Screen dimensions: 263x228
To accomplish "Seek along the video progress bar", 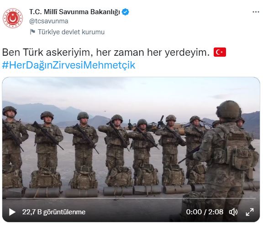I will 131,198.
